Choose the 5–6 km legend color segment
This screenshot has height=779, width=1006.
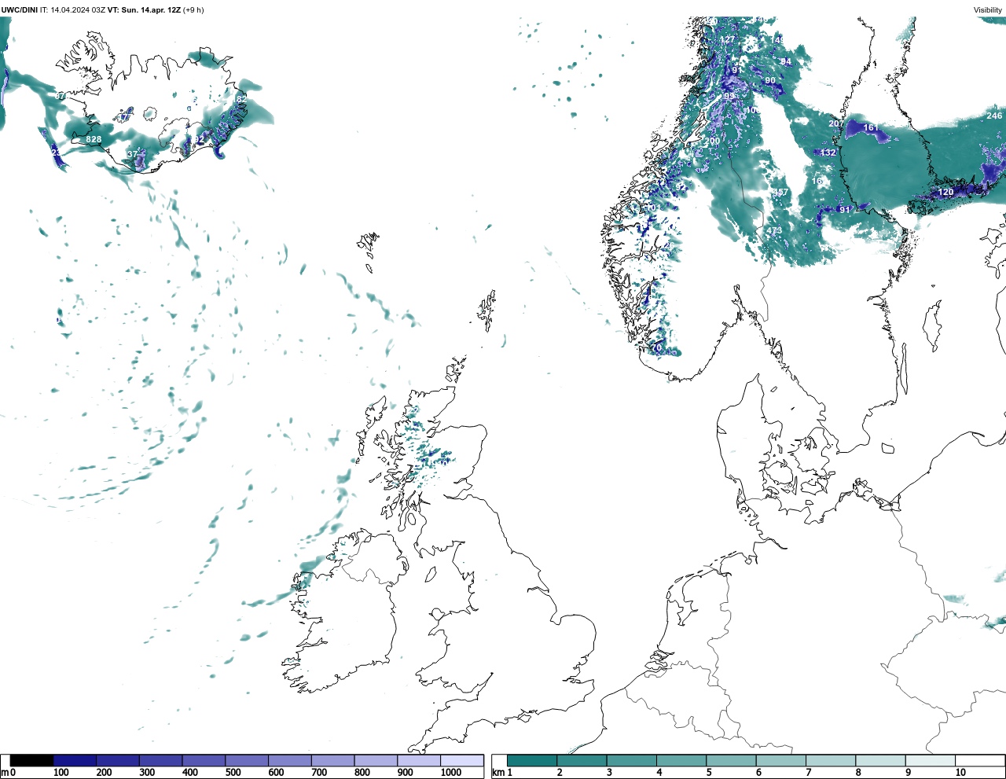(731, 761)
